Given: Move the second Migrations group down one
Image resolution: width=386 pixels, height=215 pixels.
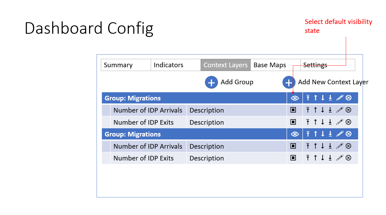Looking at the screenshot, I should 323,134.
